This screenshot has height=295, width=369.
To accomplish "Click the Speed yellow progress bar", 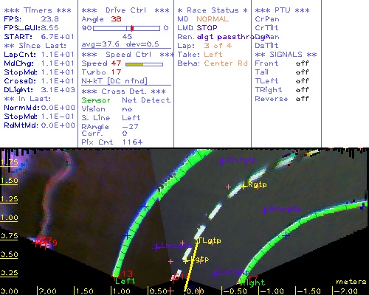I will tap(144, 64).
